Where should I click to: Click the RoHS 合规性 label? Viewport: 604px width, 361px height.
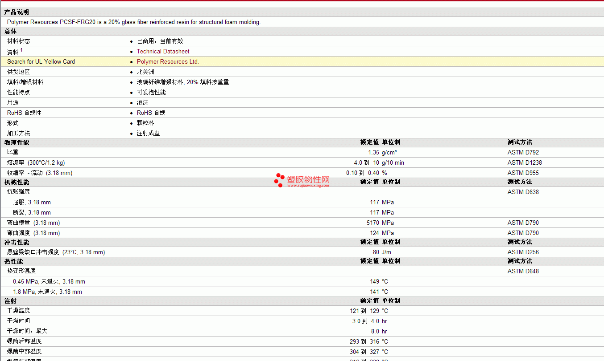point(24,113)
